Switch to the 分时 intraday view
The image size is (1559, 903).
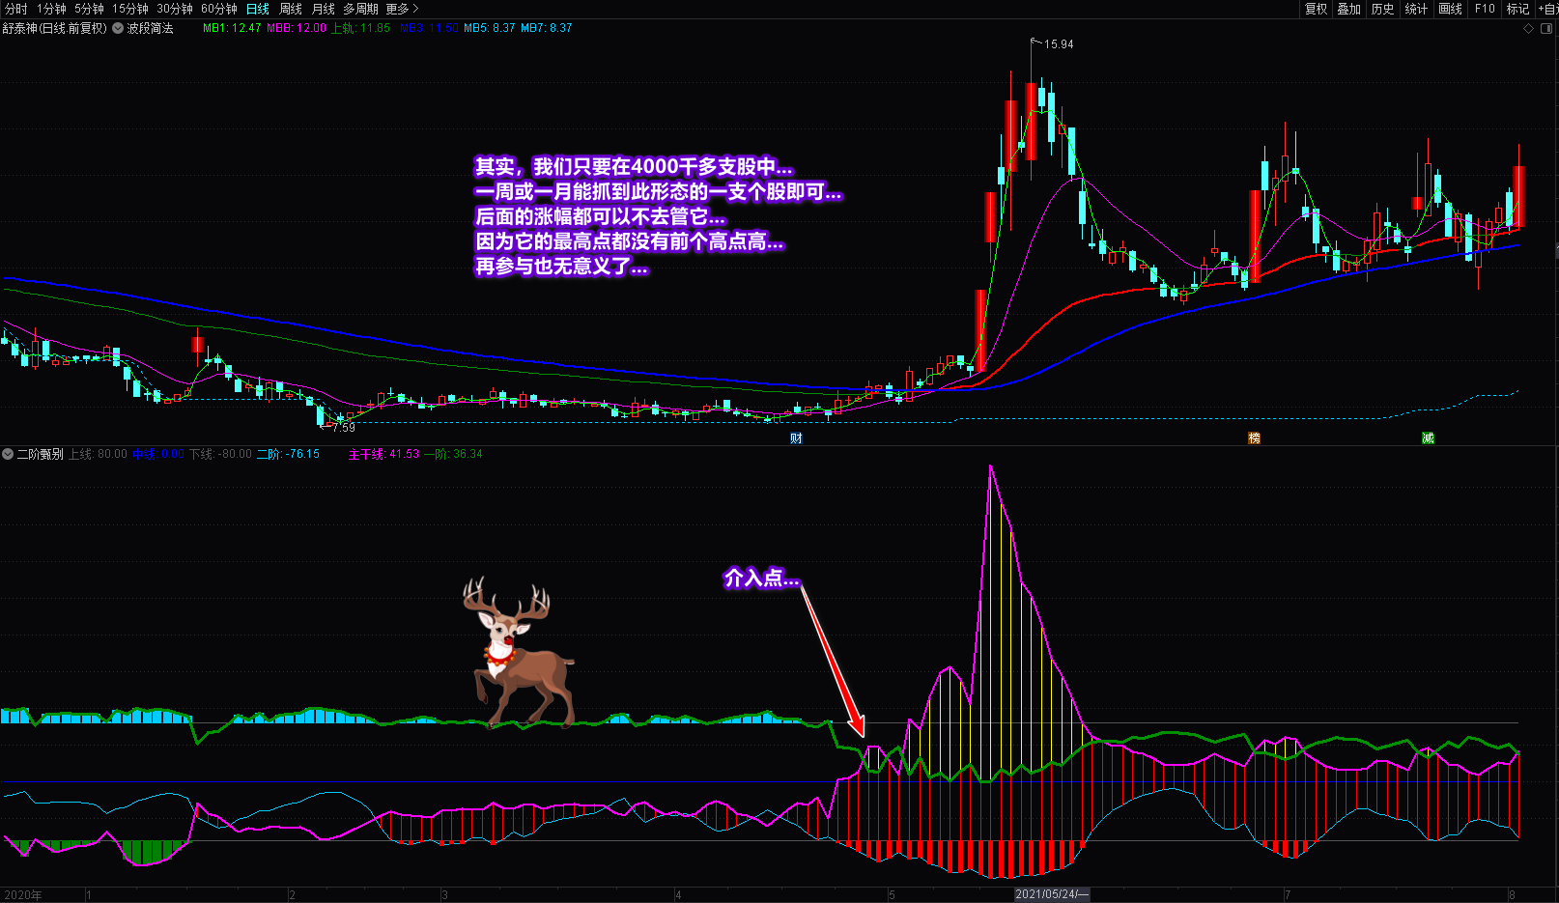(16, 9)
